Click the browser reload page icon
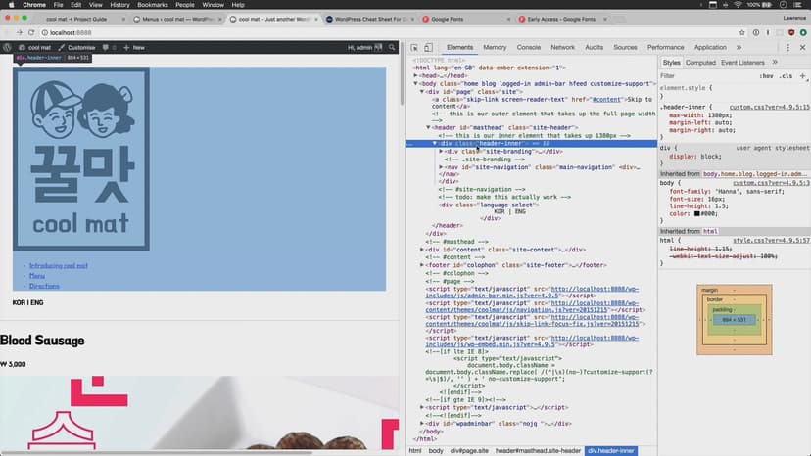The height and width of the screenshot is (456, 811). click(x=32, y=32)
